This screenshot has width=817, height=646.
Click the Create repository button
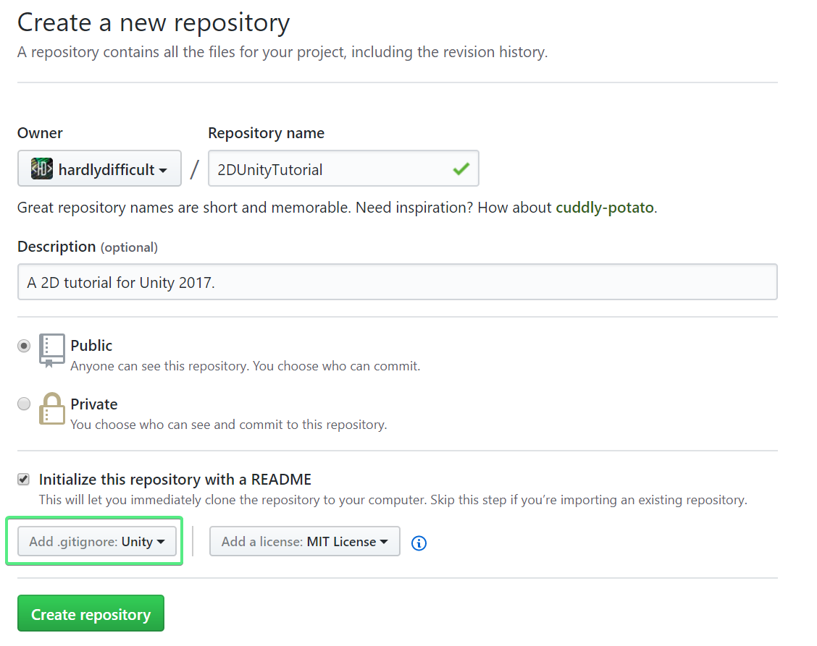point(91,613)
